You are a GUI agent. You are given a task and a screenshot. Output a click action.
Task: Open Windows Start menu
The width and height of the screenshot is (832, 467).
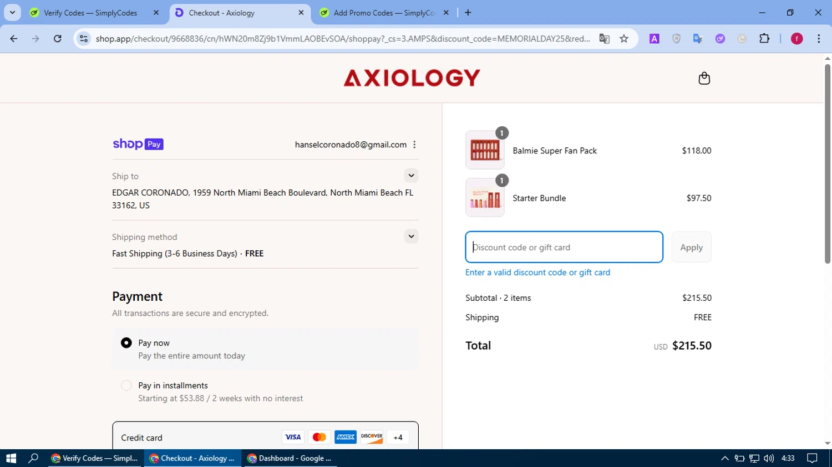tap(11, 458)
